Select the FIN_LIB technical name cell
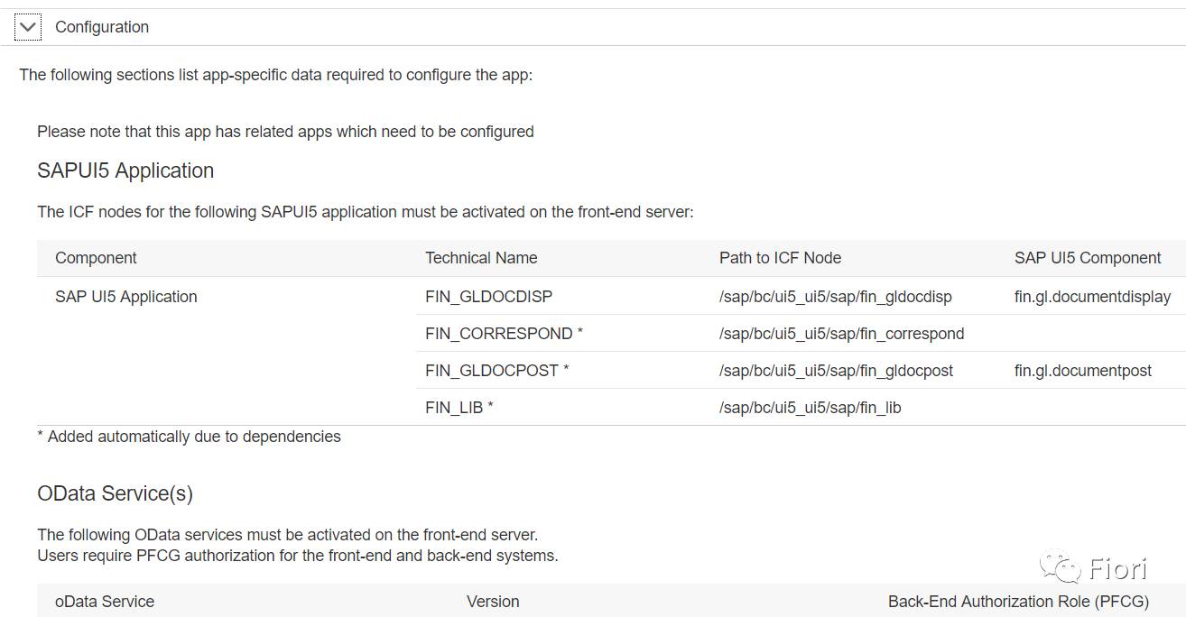Image resolution: width=1186 pixels, height=617 pixels. [459, 408]
